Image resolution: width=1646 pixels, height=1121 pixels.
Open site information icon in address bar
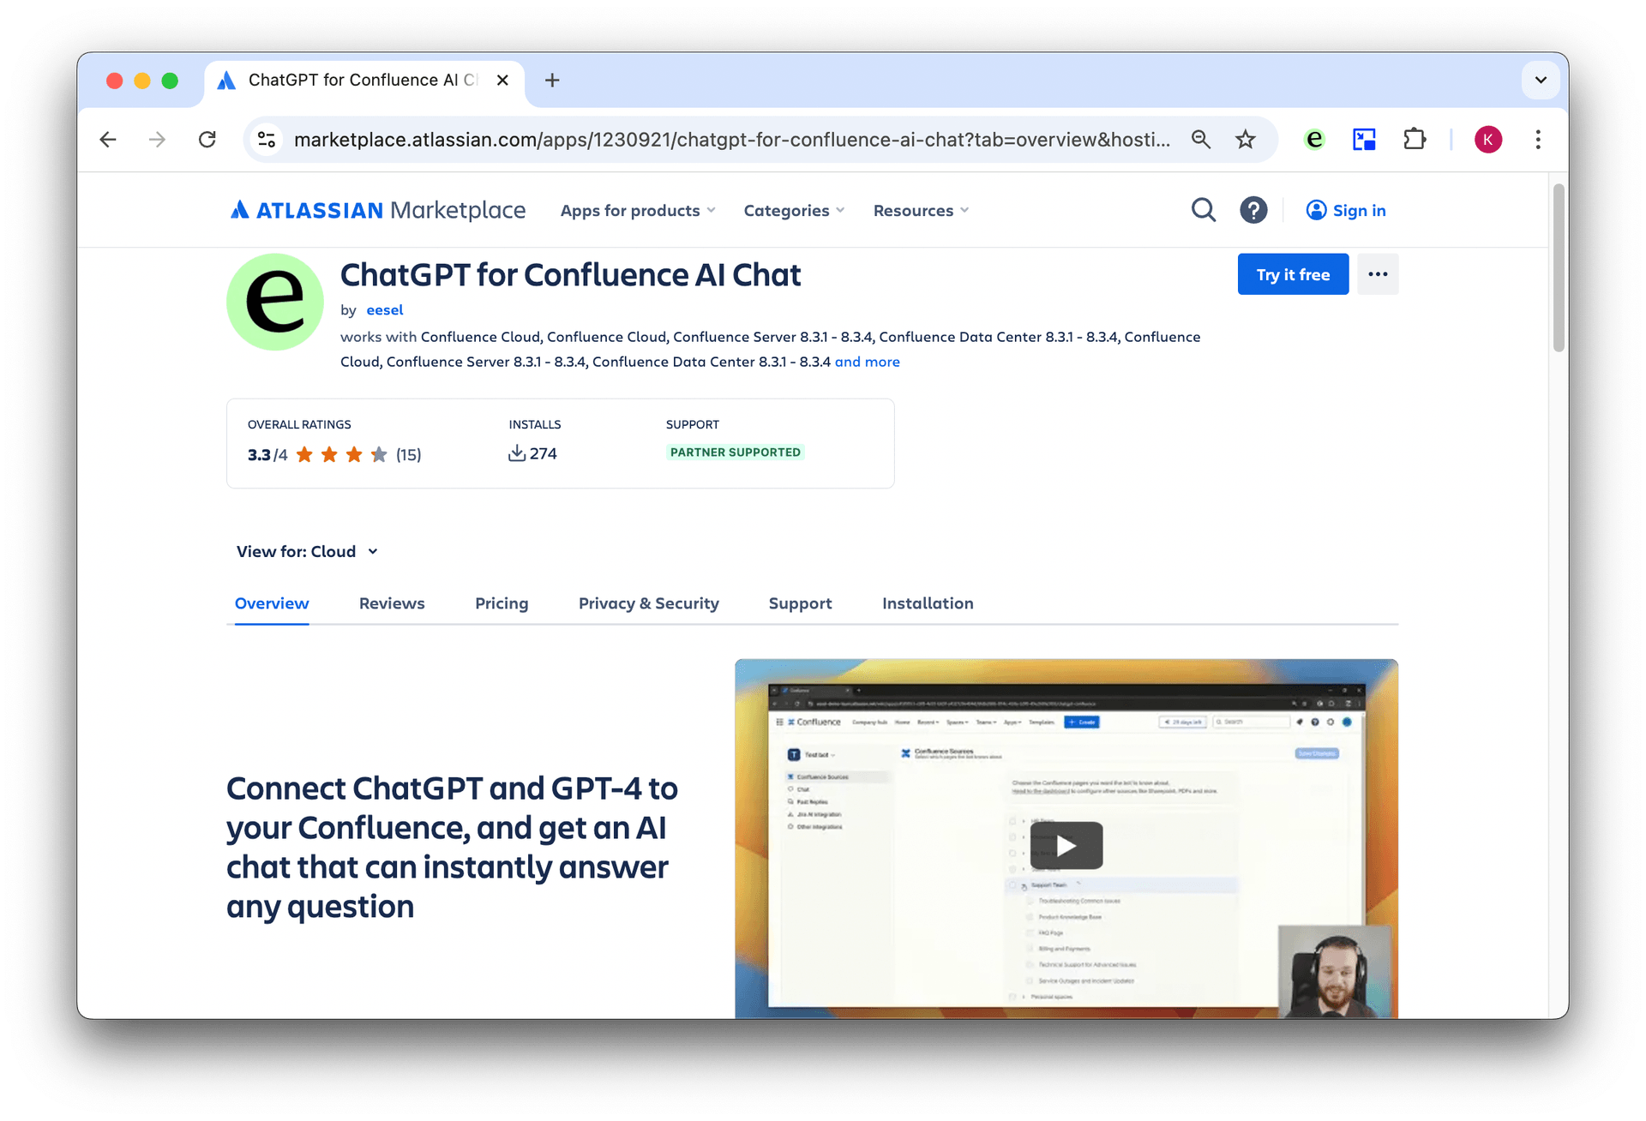[267, 140]
